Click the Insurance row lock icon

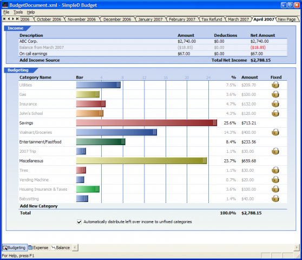coord(275,103)
